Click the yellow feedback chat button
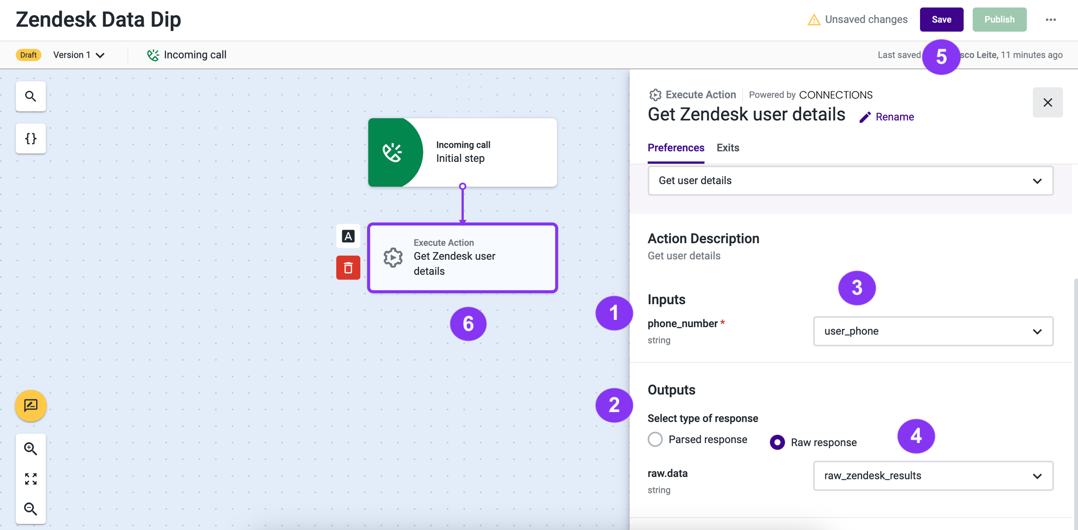Viewport: 1078px width, 530px height. [31, 406]
